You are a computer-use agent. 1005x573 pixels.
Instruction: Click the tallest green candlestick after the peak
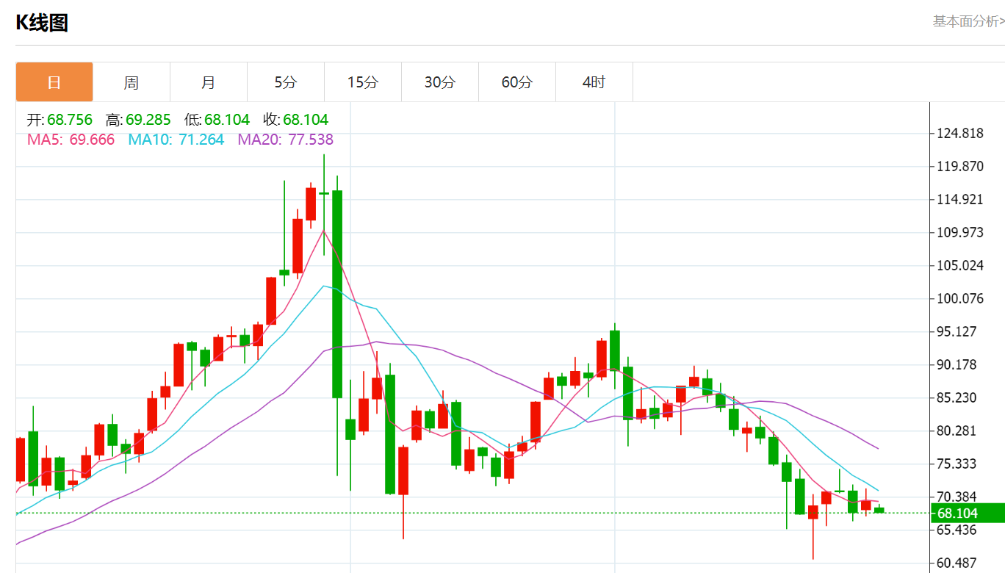(337, 294)
